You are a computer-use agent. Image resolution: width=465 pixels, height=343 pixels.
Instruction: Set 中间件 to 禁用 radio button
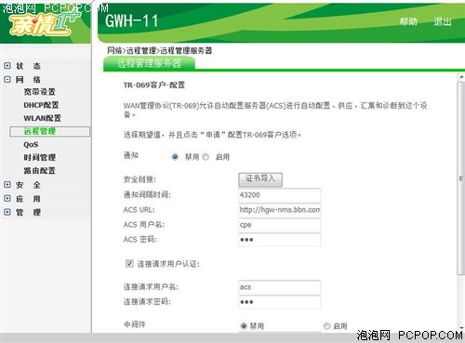coord(244,325)
